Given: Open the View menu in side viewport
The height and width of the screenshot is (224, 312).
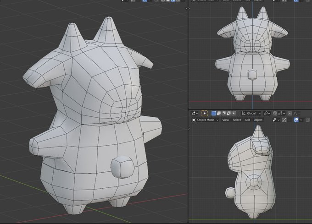Looking at the screenshot, I should (225, 120).
